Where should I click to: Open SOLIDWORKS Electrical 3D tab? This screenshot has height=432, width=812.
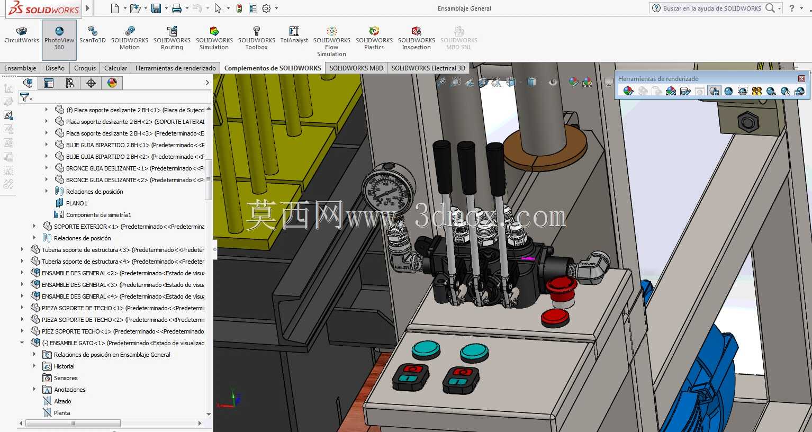[x=428, y=68]
